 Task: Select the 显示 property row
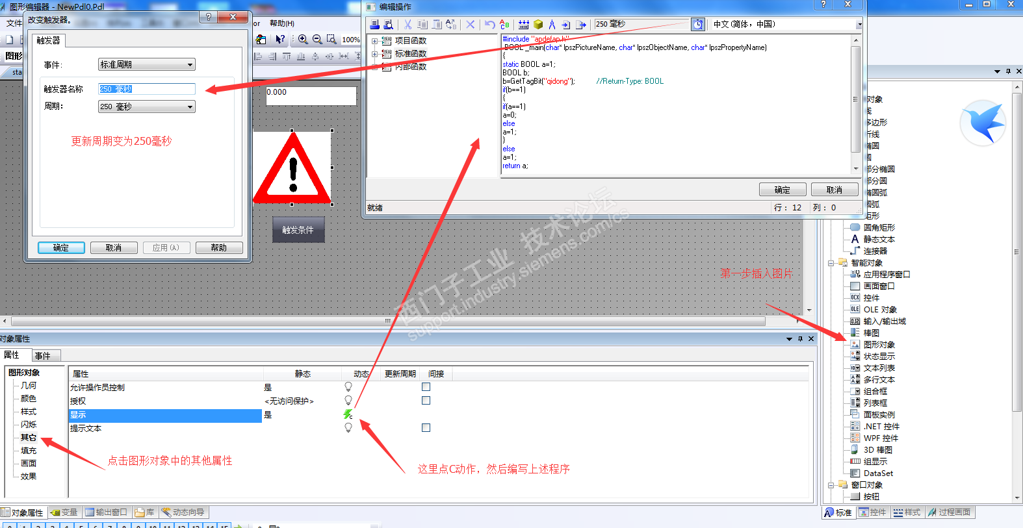(165, 415)
